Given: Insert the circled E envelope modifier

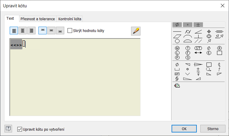Looking at the screenshot, I should click(x=209, y=53).
